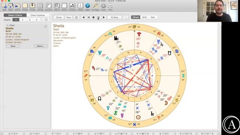
Task: Click the Jupiter glyph in Cancer
Action: coord(162,44)
